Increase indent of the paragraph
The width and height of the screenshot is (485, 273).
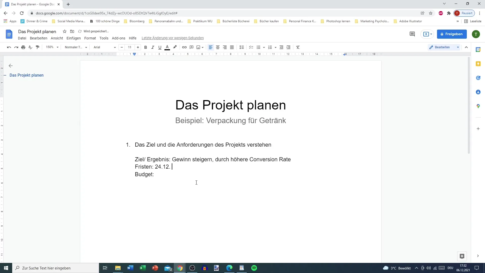pos(288,47)
